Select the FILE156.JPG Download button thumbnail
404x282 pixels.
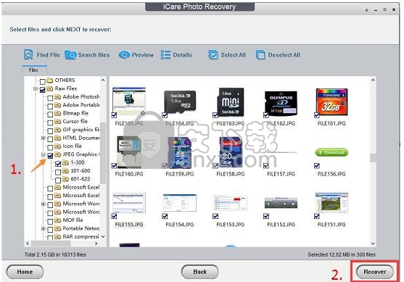tap(331, 152)
